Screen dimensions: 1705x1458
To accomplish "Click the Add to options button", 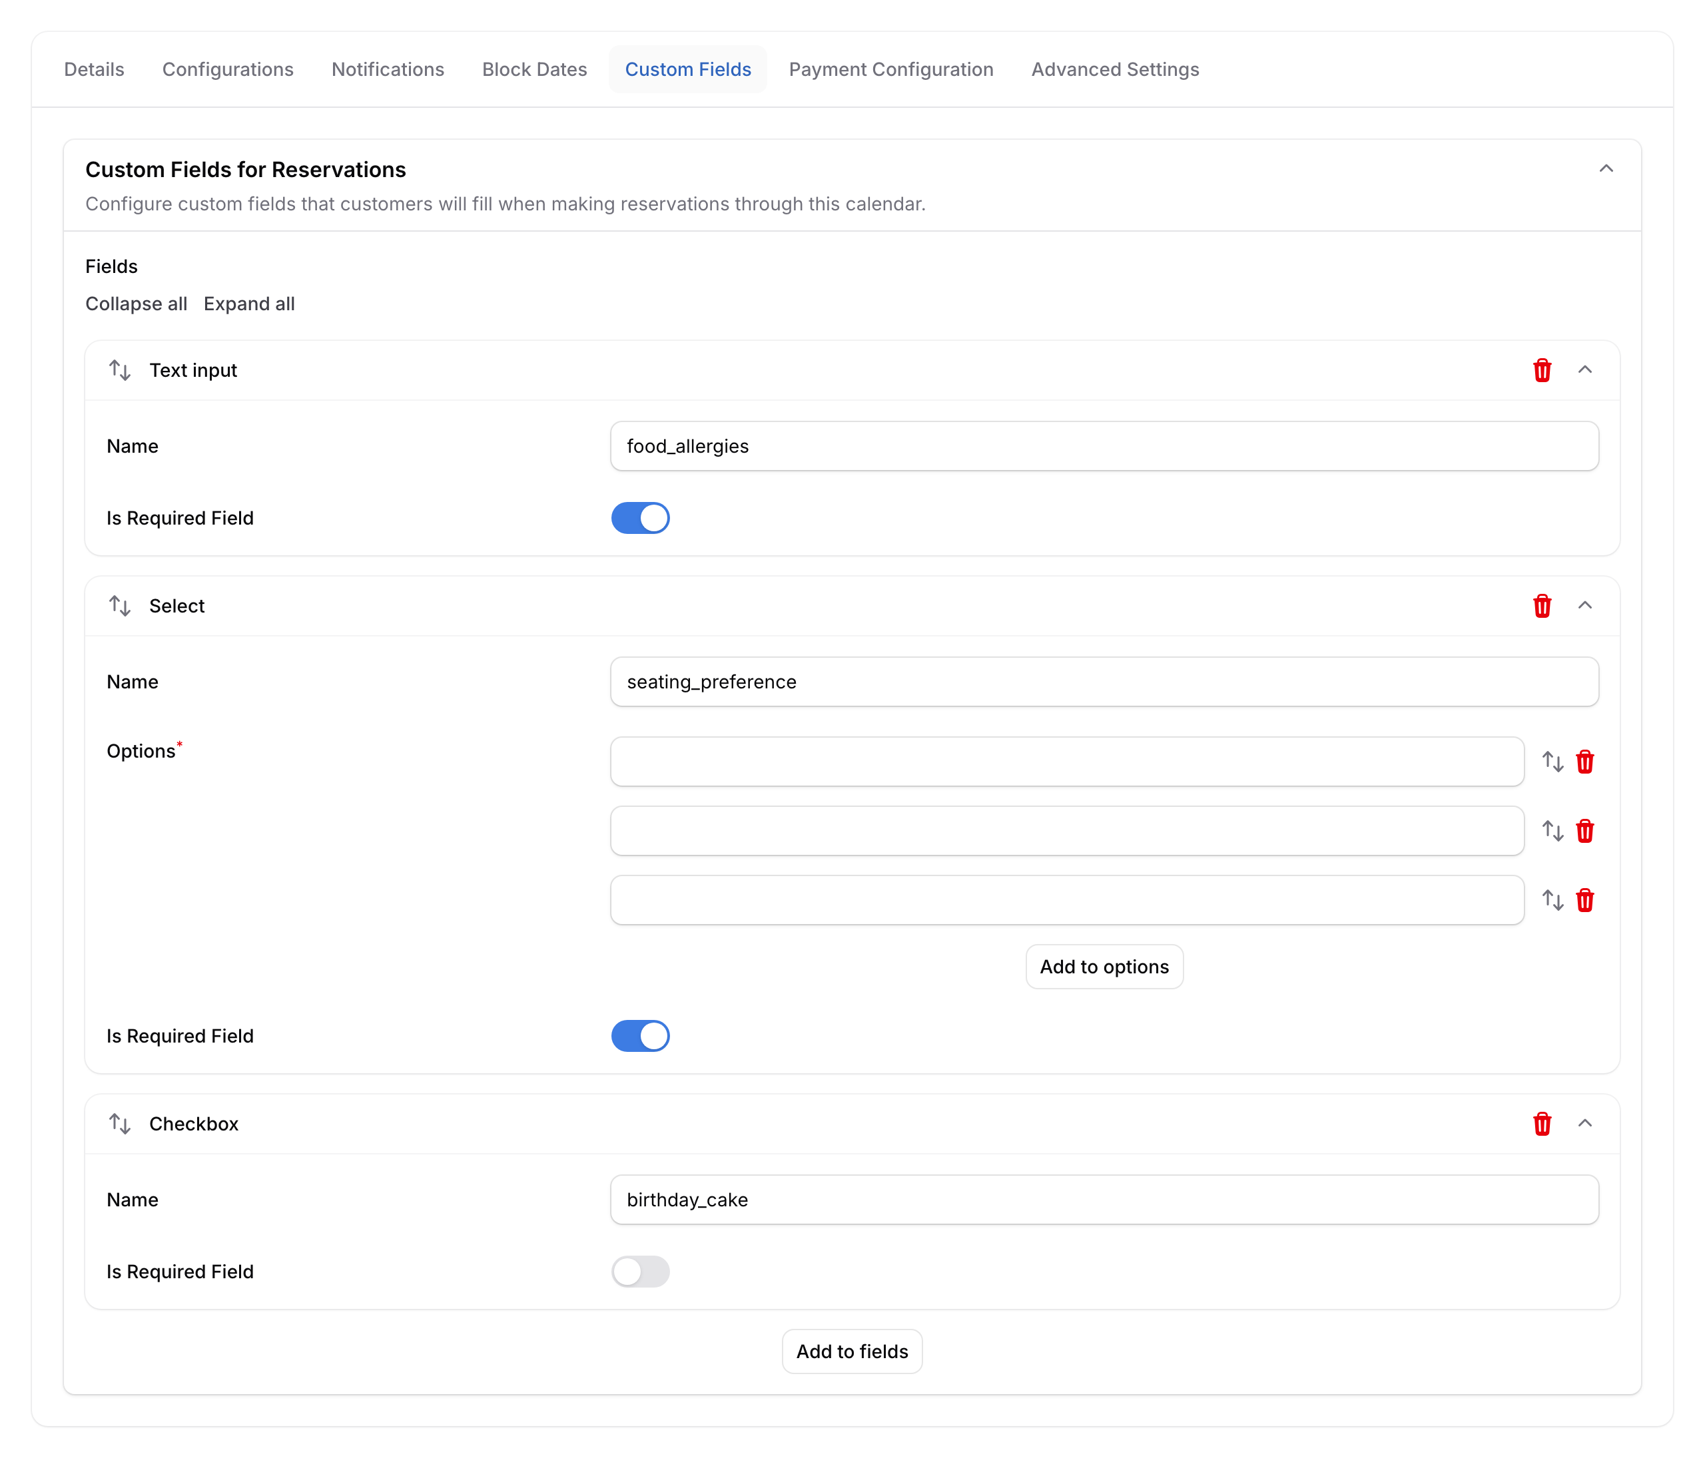I will point(1104,966).
